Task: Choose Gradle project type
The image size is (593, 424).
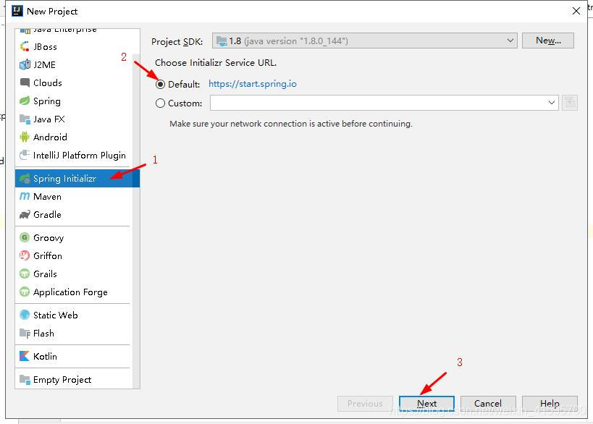Action: tap(74, 215)
